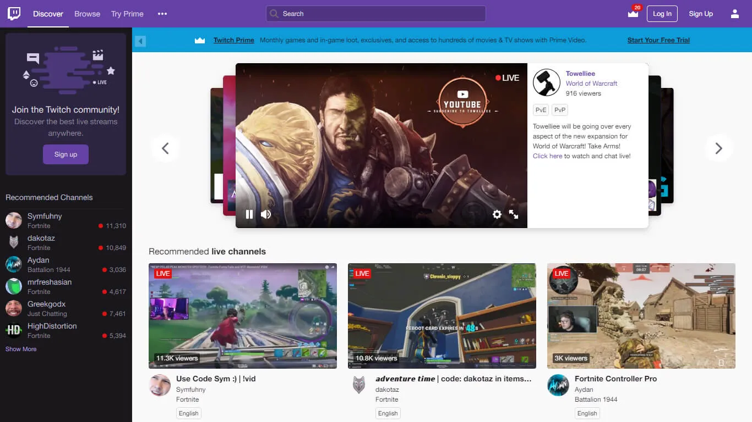
Task: Focus the Search input field
Action: pyautogui.click(x=376, y=14)
